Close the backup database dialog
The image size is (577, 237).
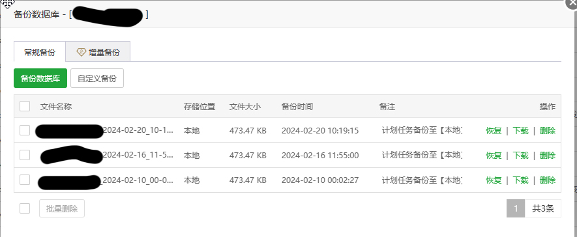click(x=572, y=3)
